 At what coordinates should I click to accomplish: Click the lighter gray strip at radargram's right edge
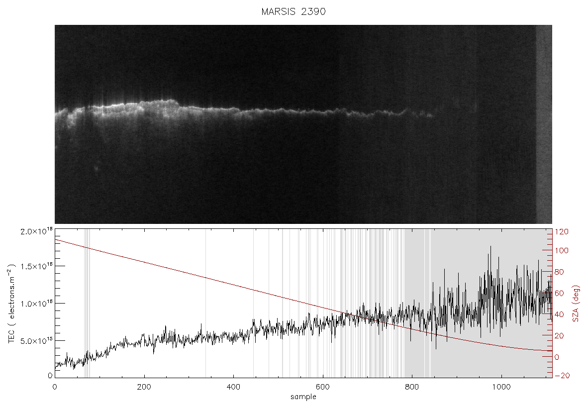(x=544, y=124)
